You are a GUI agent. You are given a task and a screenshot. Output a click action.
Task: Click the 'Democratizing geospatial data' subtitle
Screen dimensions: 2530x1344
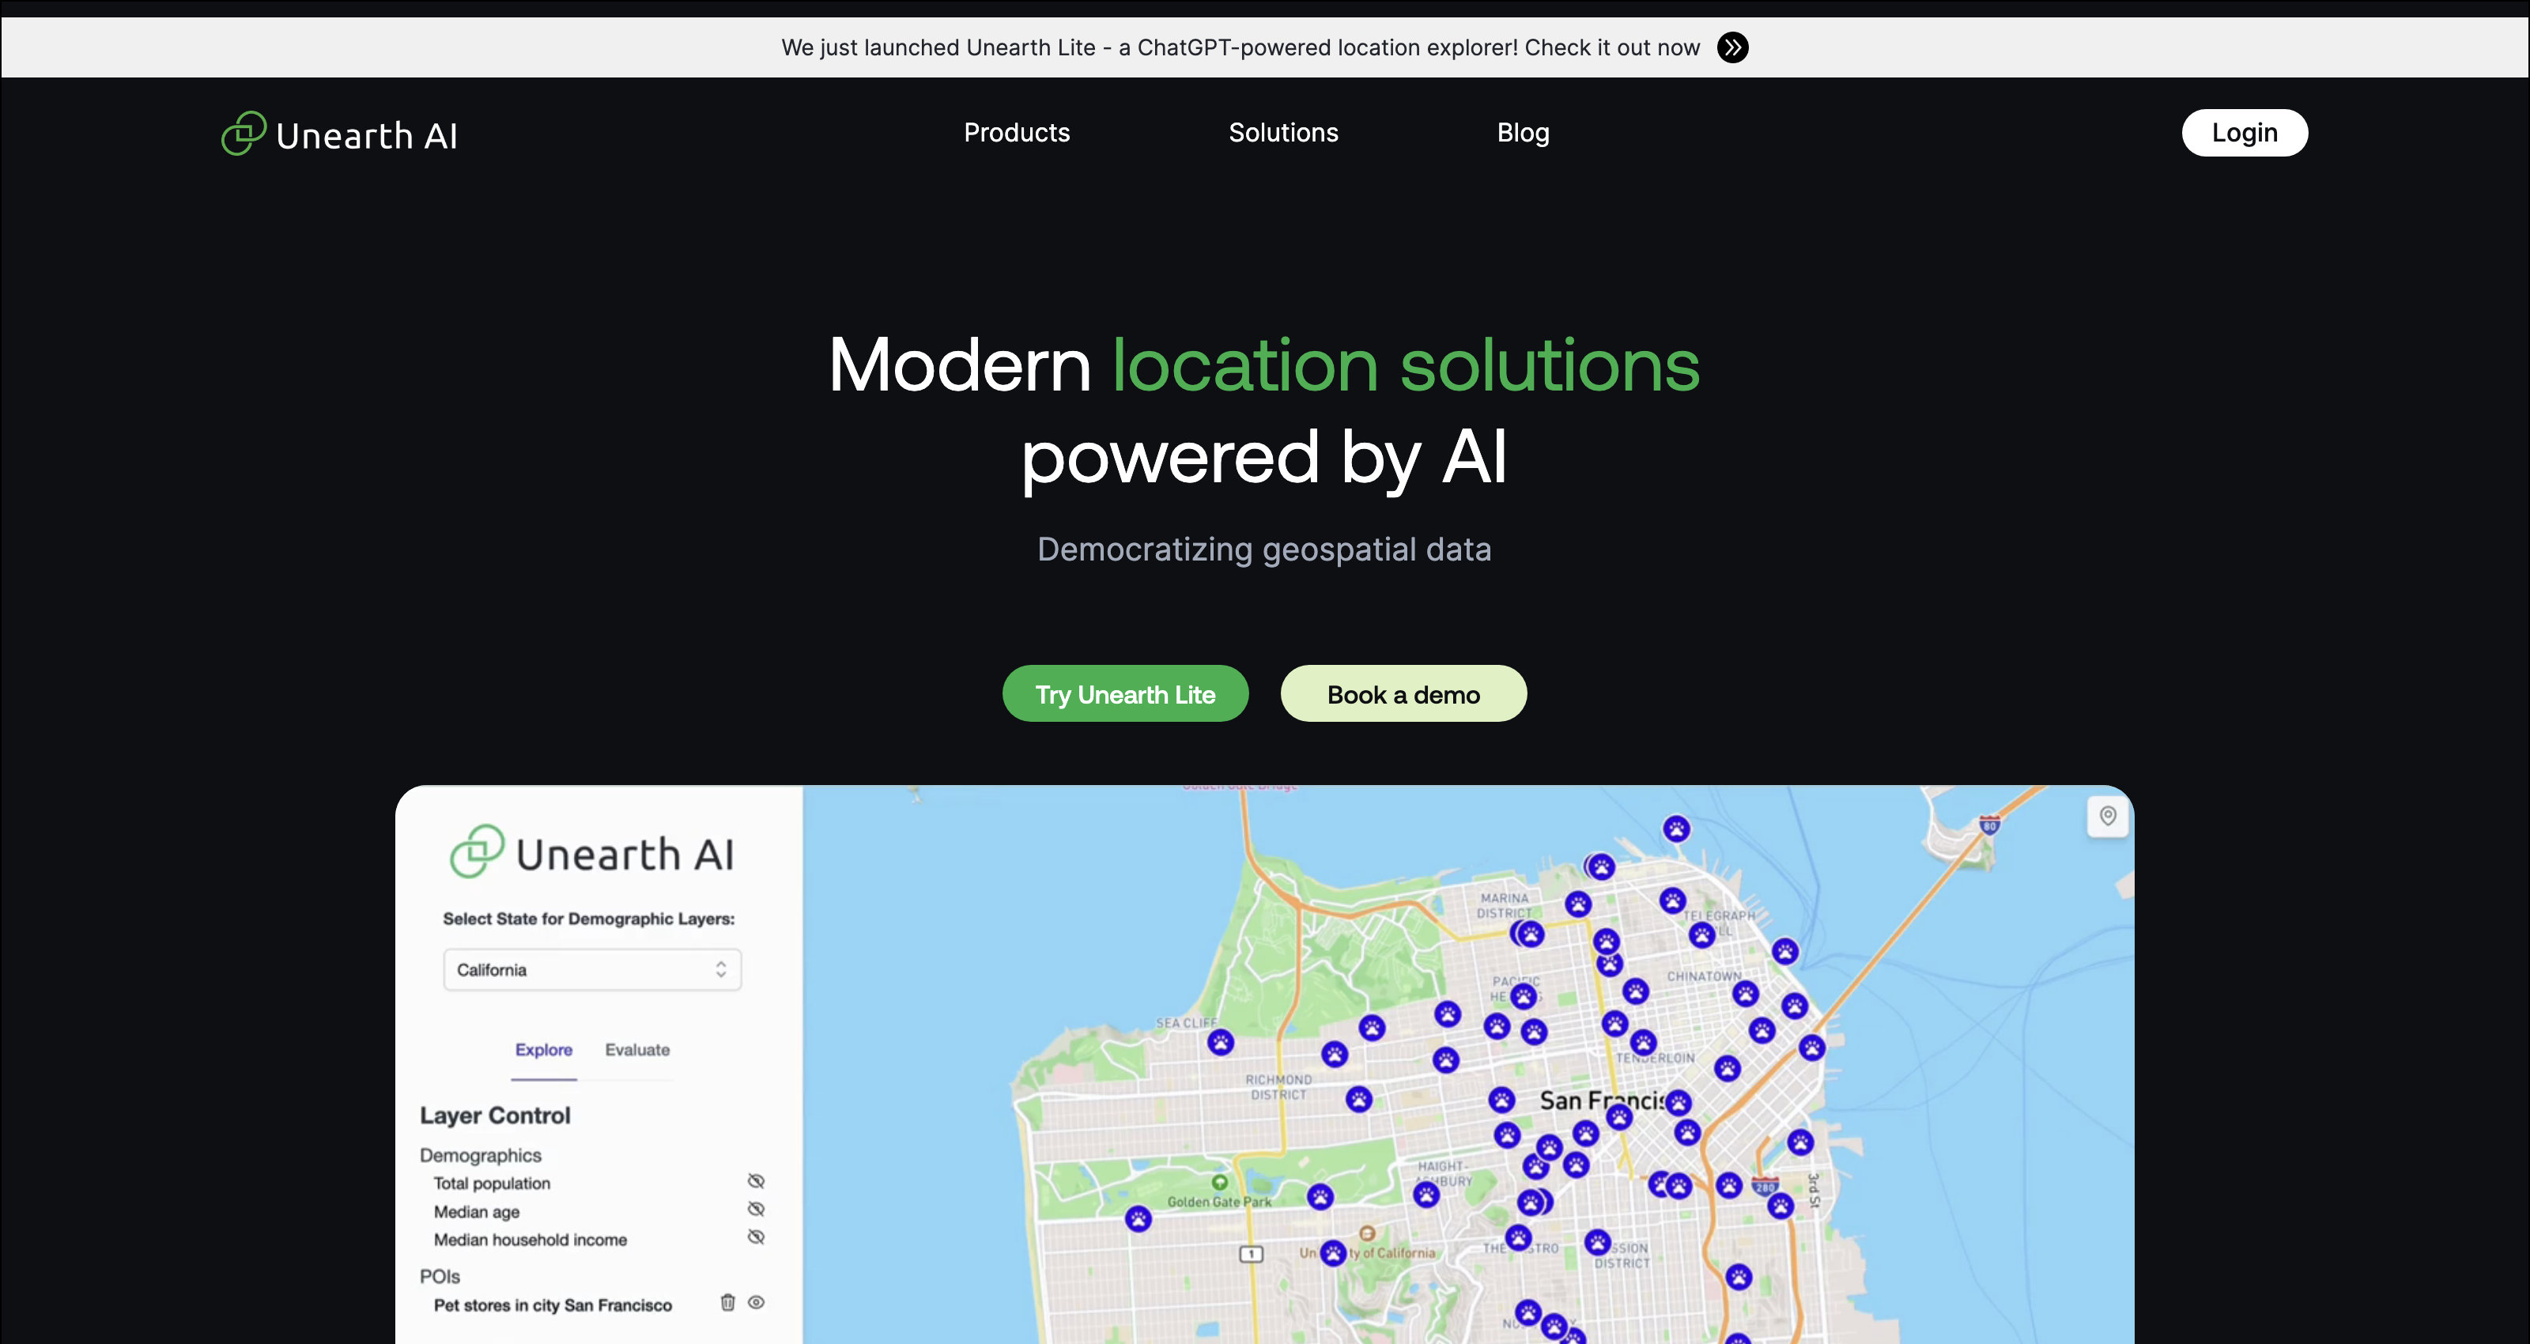coord(1264,549)
